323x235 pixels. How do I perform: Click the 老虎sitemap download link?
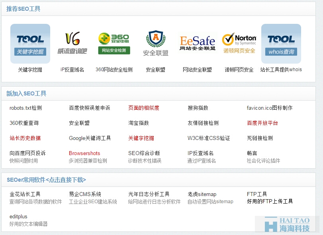202,194
